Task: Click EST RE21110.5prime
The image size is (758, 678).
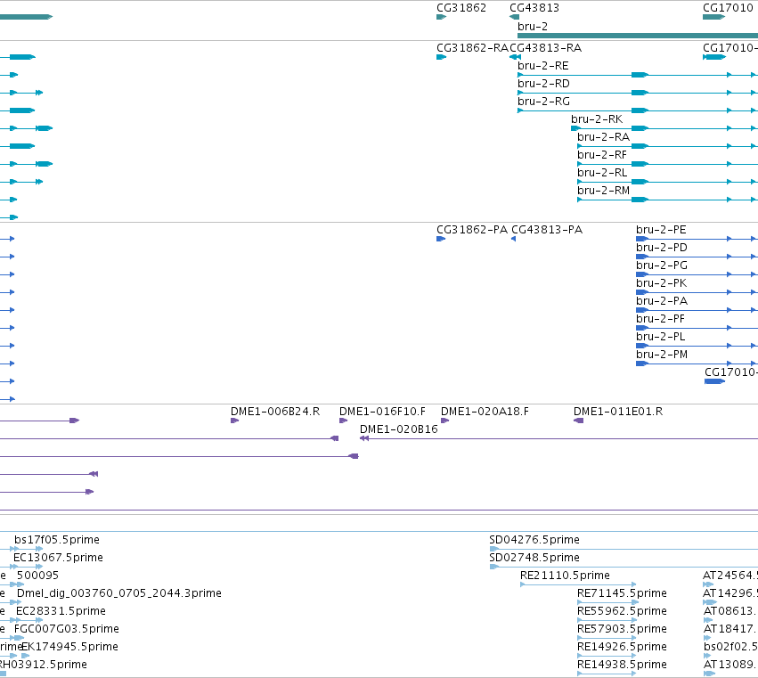Action: pyautogui.click(x=565, y=576)
